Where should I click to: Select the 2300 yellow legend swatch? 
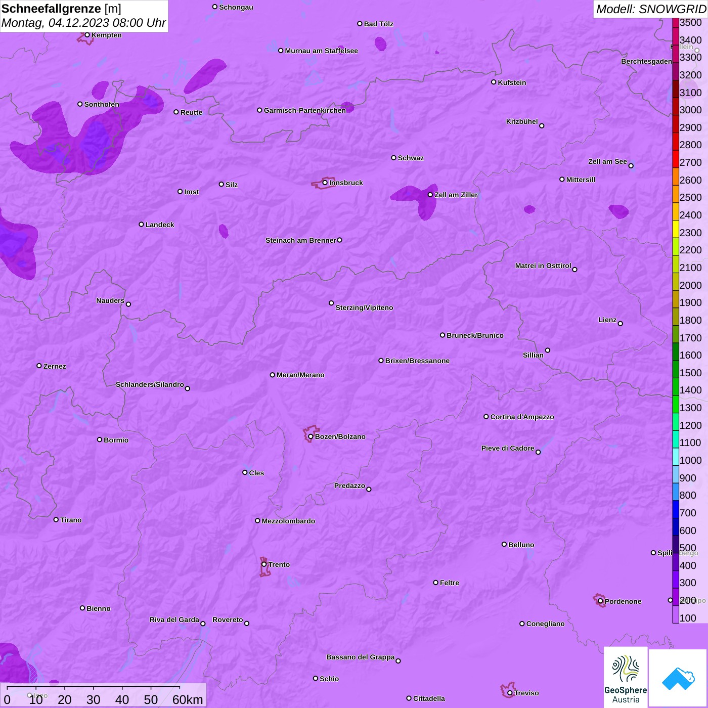676,229
